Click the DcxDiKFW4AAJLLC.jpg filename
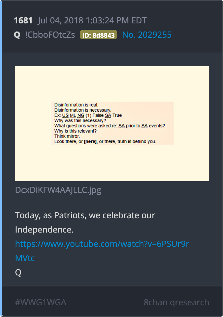Viewport: 223px width, 317px height. 58,190
